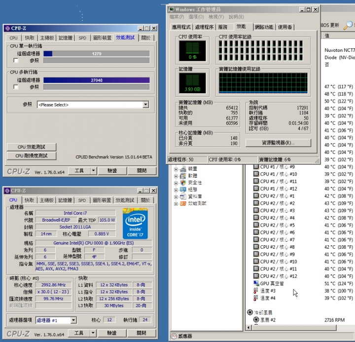Click the Intel Core i7 logo
355x342 pixels.
pyautogui.click(x=135, y=224)
